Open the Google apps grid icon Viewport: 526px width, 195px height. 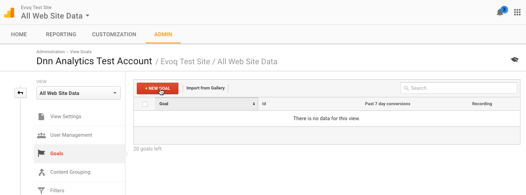coord(517,12)
